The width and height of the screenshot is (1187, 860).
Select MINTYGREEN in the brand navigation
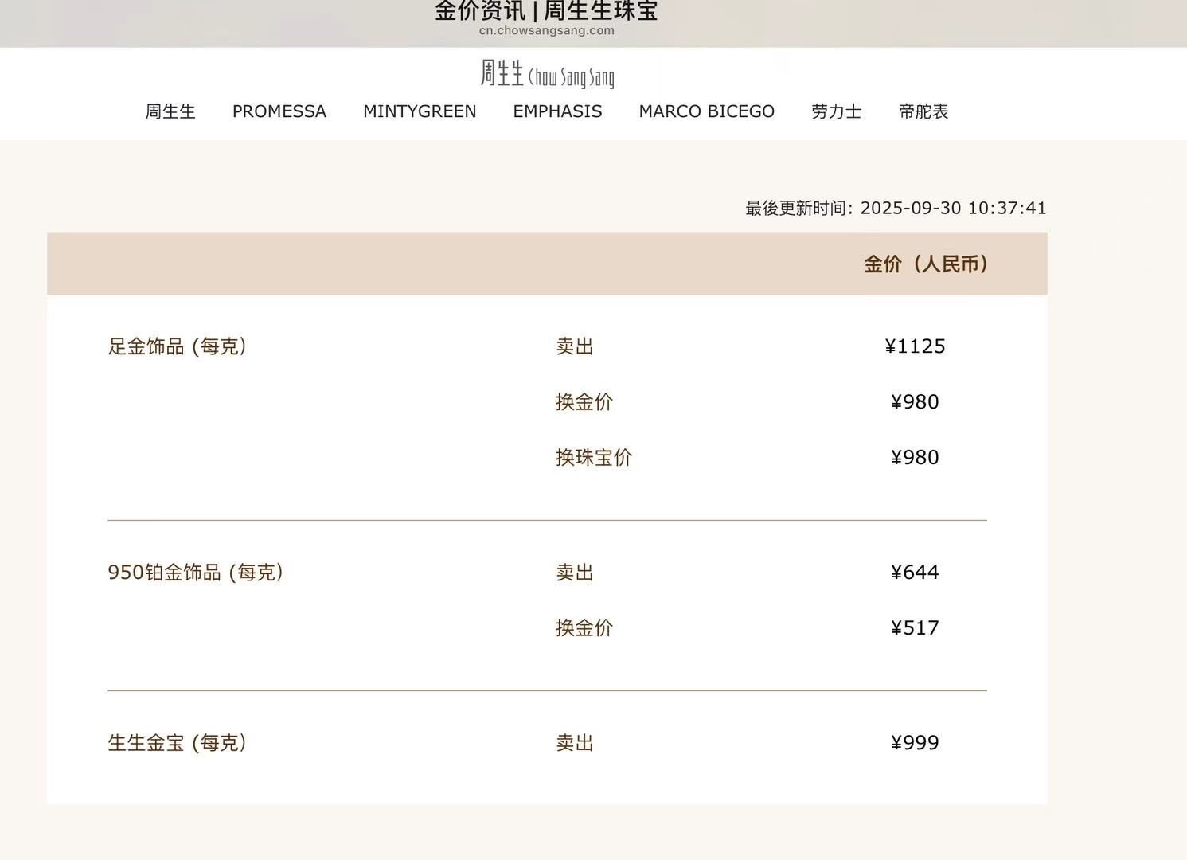420,111
